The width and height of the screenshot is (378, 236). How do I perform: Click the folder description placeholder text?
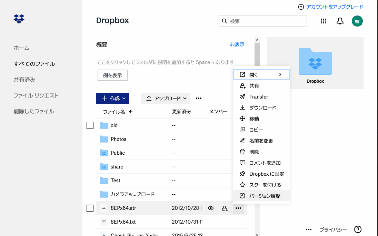pyautogui.click(x=166, y=62)
